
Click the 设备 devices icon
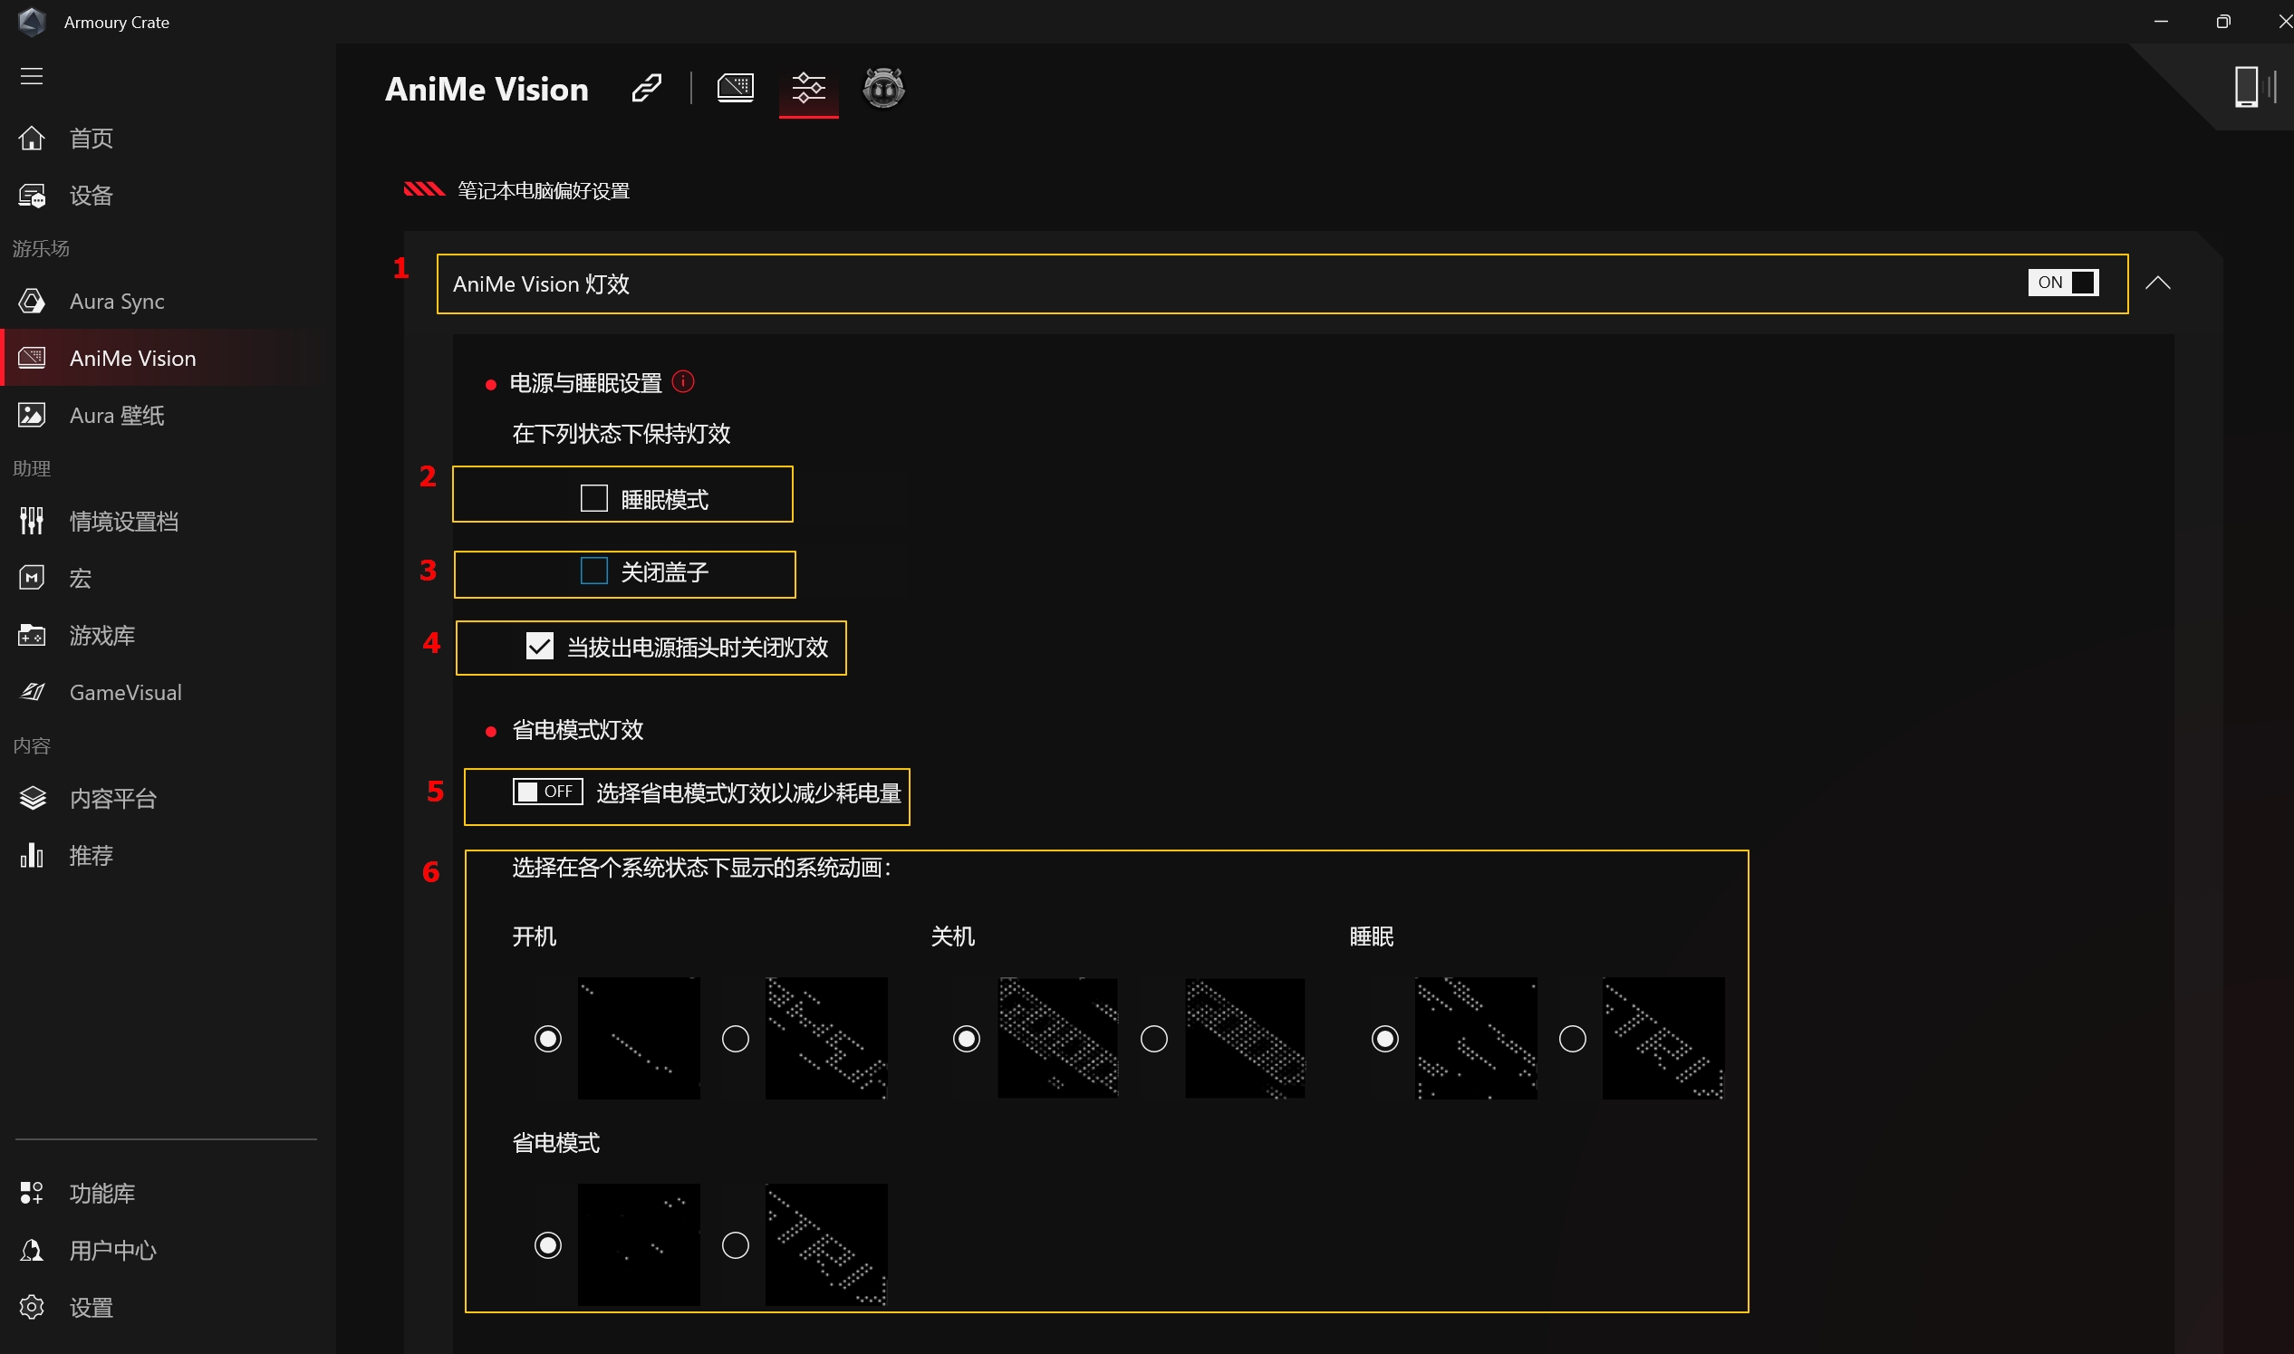point(32,196)
